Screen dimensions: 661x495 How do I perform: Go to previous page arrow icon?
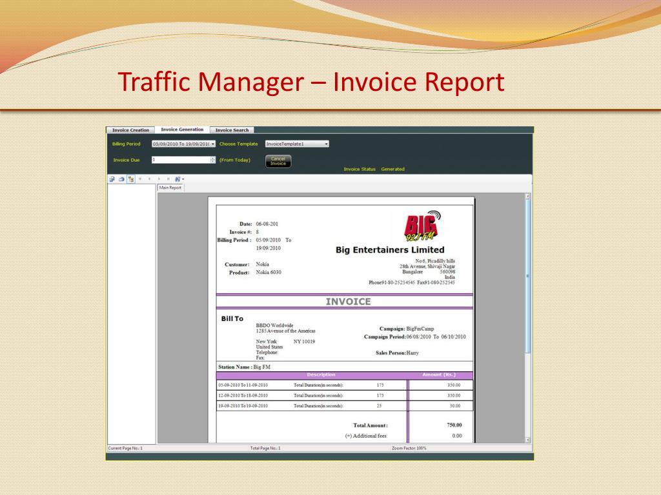pos(149,179)
